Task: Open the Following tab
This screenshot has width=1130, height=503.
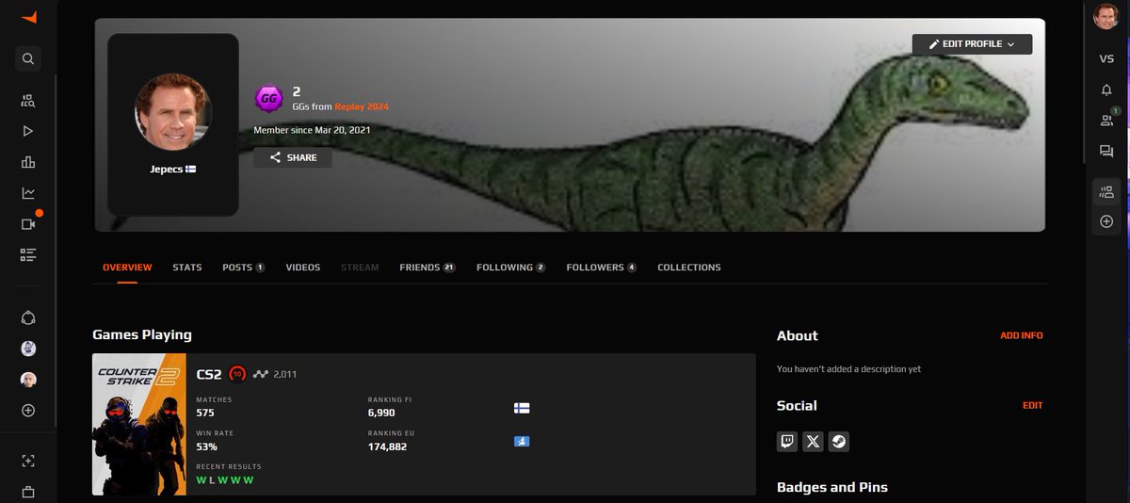Action: 511,268
